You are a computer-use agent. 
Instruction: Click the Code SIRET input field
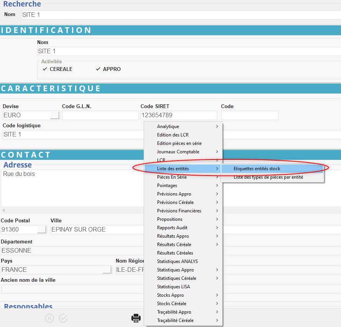pyautogui.click(x=179, y=115)
